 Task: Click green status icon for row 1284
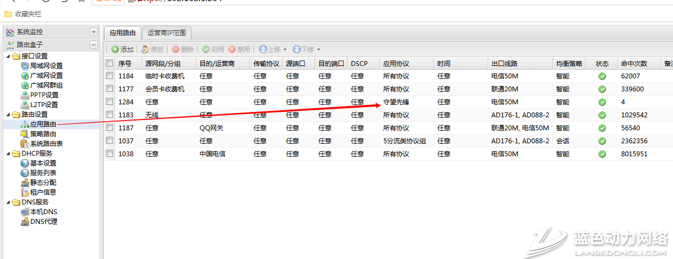coord(602,102)
